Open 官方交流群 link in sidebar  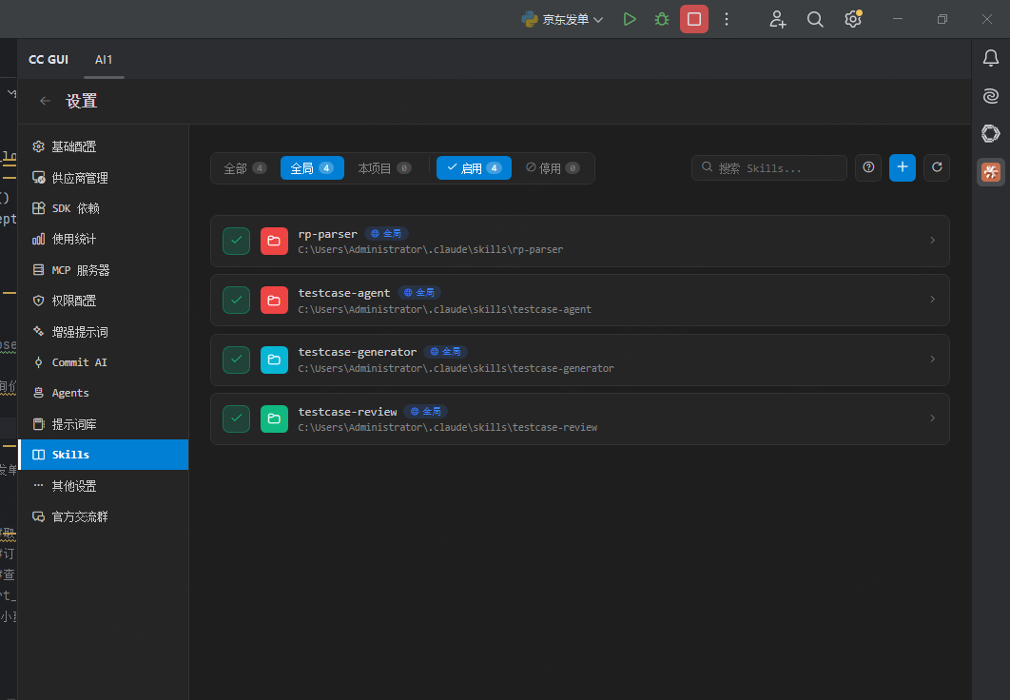(103, 517)
